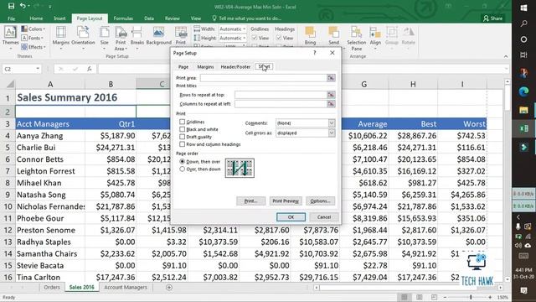Viewport: 536px width, 302px height.
Task: Switch to Account Managers sheet tab
Action: 126,287
